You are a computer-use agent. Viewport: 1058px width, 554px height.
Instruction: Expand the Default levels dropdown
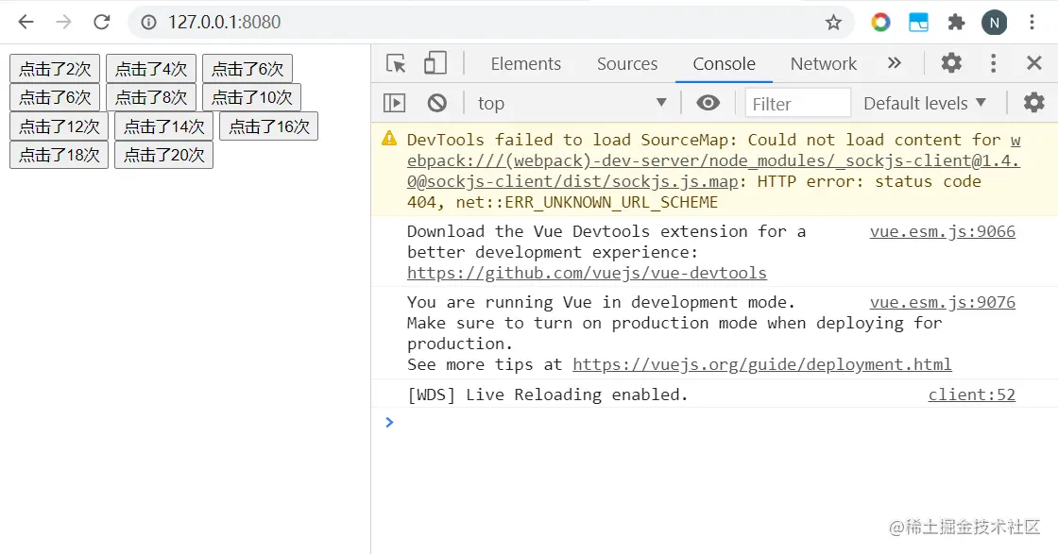coord(925,103)
